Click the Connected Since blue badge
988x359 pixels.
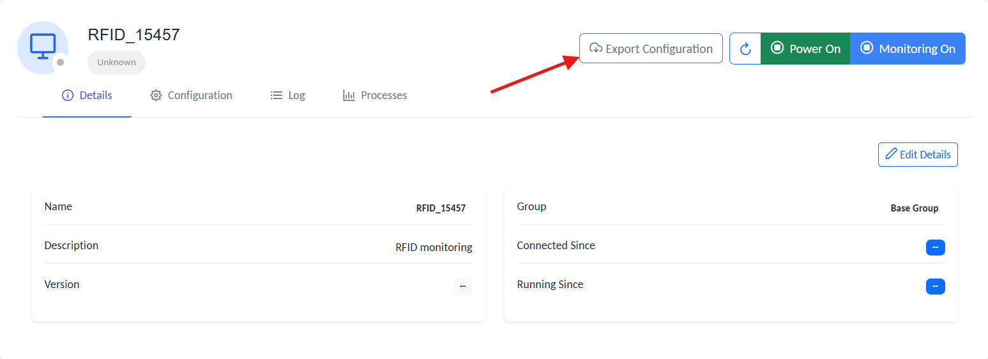pos(935,247)
